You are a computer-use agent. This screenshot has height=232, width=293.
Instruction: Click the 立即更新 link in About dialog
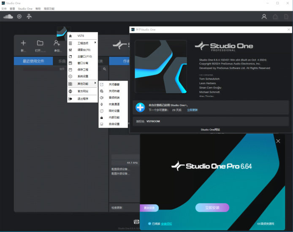pos(192,110)
